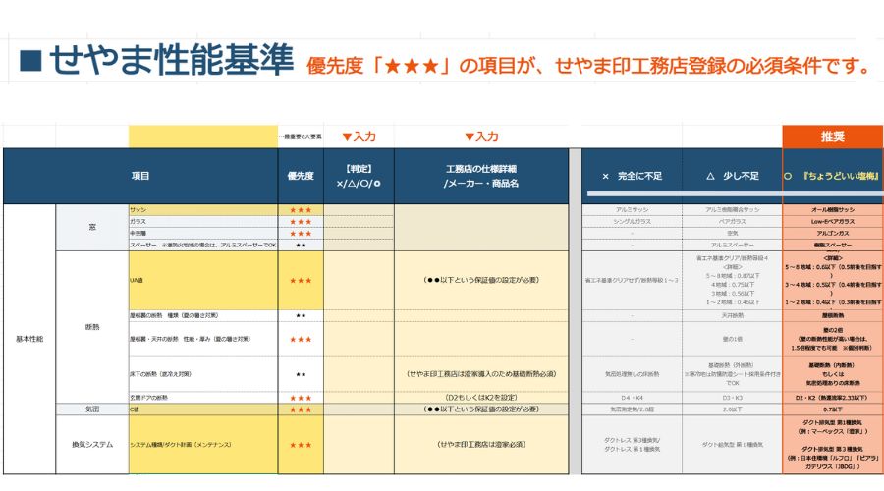Viewport: 884px width, 491px height.
Task: Select the △ 少し不足 column header
Action: 733,176
